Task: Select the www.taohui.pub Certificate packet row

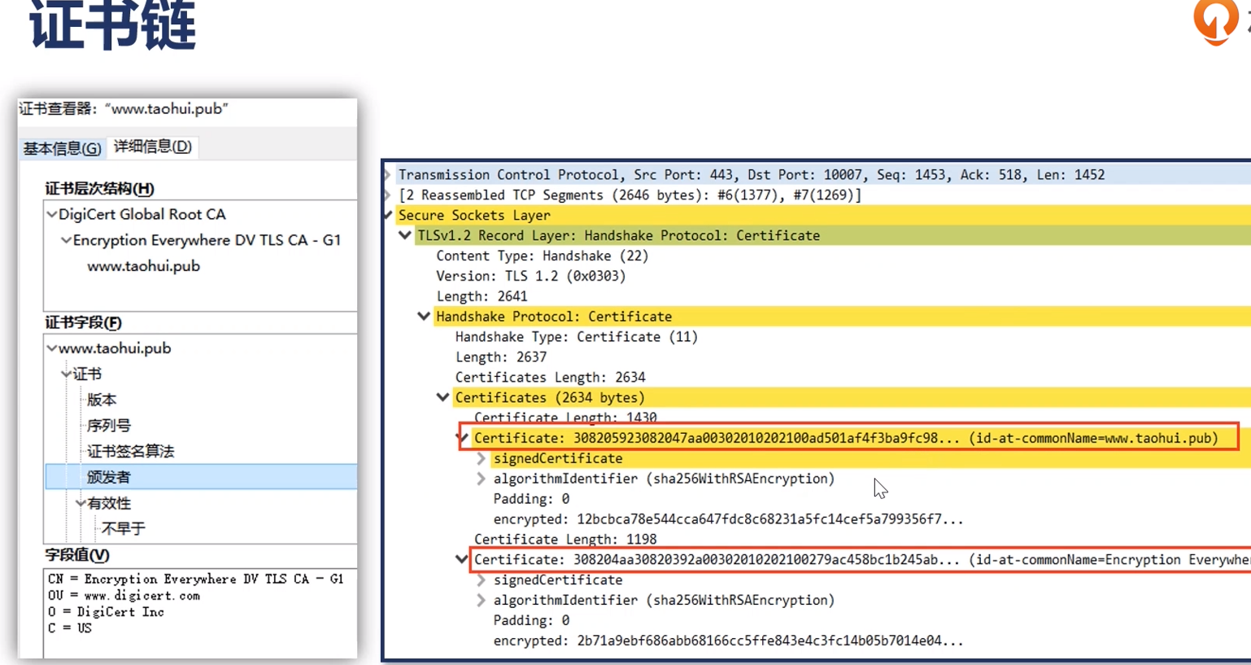Action: (x=846, y=438)
